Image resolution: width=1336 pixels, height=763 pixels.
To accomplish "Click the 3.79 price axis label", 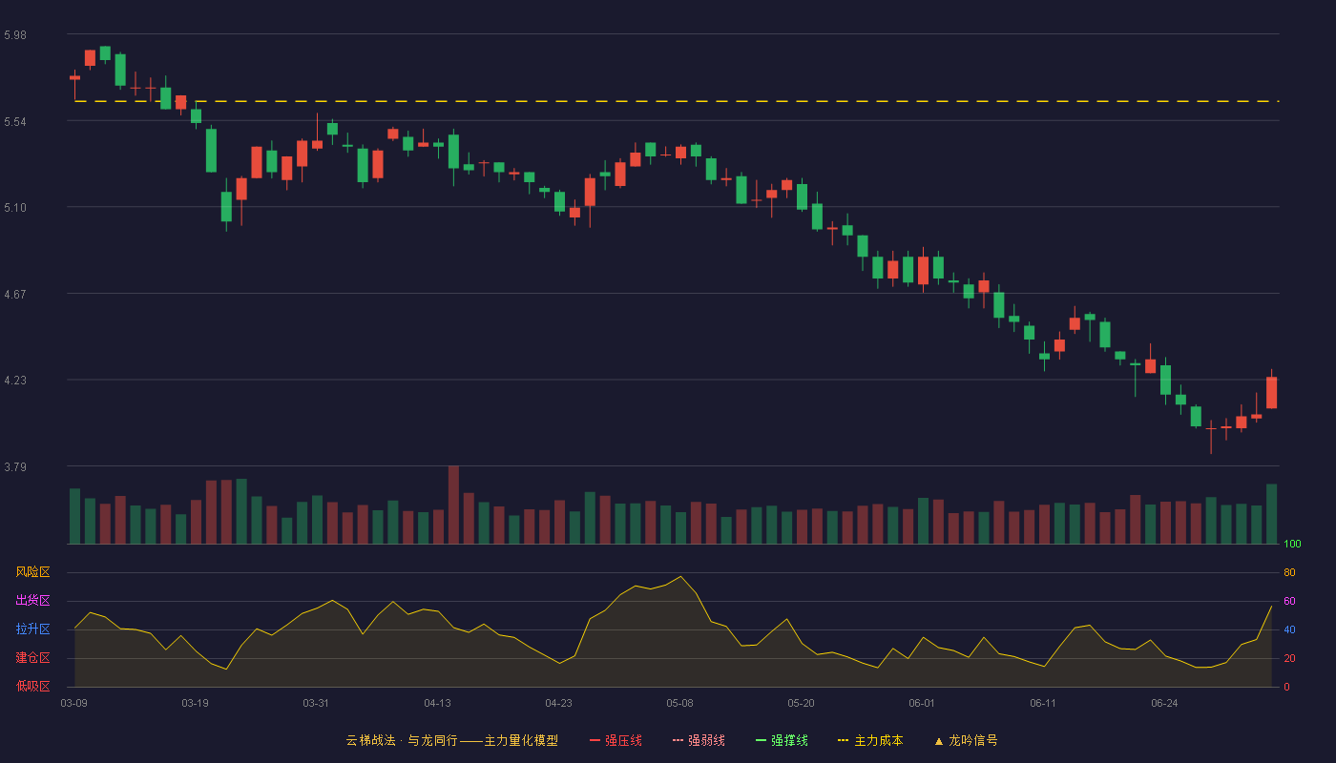I will point(15,467).
